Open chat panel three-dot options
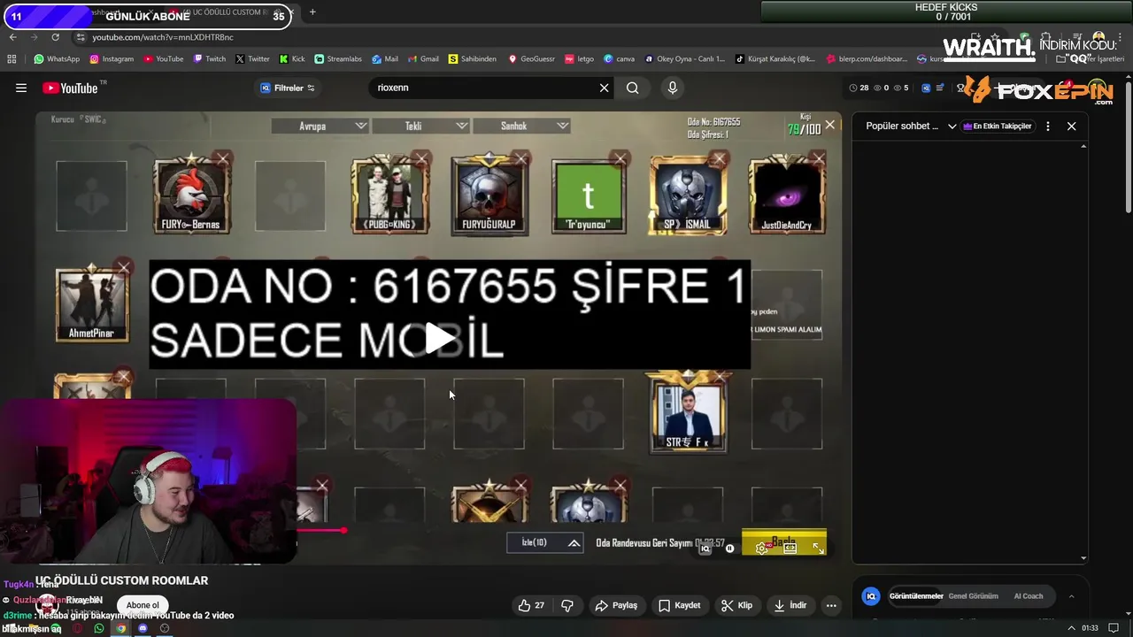Screen dimensions: 1133x637 point(1048,126)
